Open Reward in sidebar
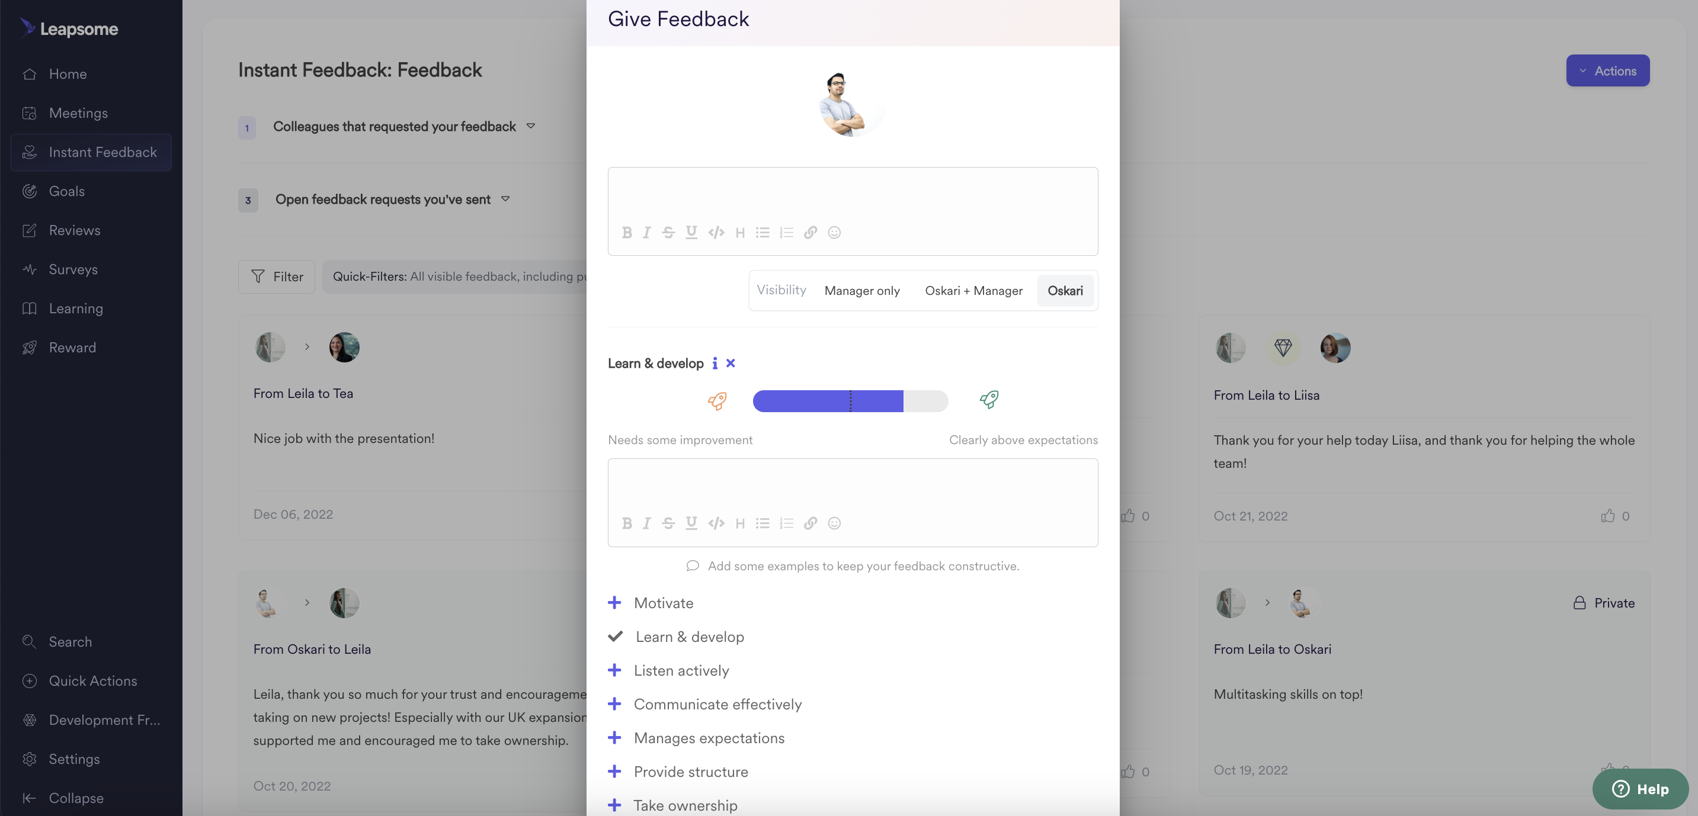The height and width of the screenshot is (816, 1698). click(91, 348)
